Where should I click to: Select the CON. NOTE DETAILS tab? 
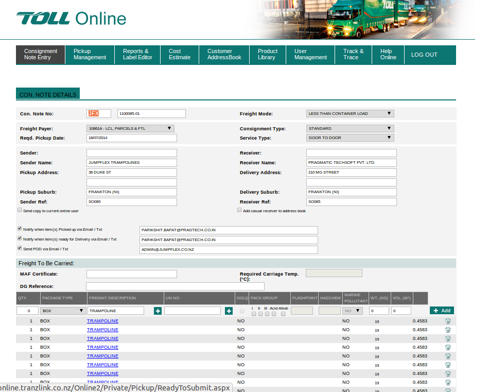(x=48, y=94)
